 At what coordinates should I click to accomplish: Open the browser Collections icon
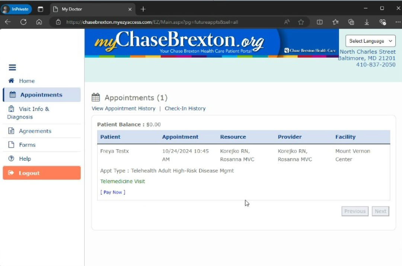click(x=351, y=22)
